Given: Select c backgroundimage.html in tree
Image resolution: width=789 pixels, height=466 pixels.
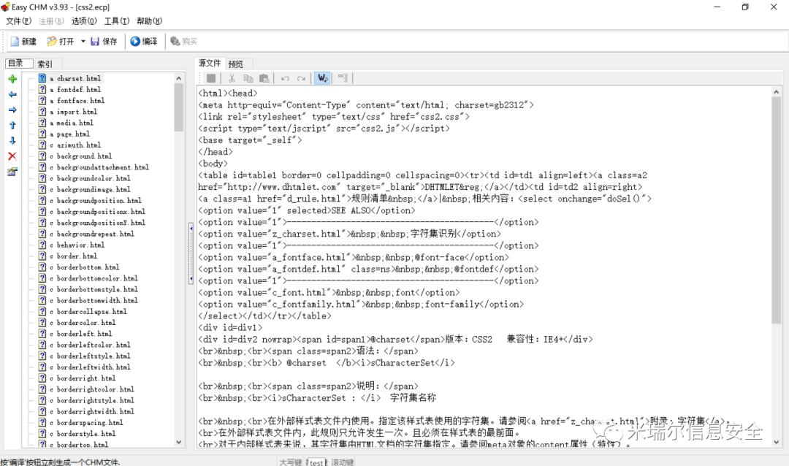Looking at the screenshot, I should (x=90, y=189).
